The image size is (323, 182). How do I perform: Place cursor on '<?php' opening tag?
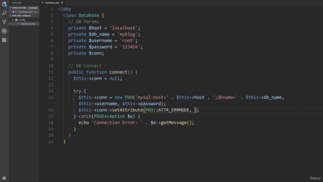(x=65, y=9)
